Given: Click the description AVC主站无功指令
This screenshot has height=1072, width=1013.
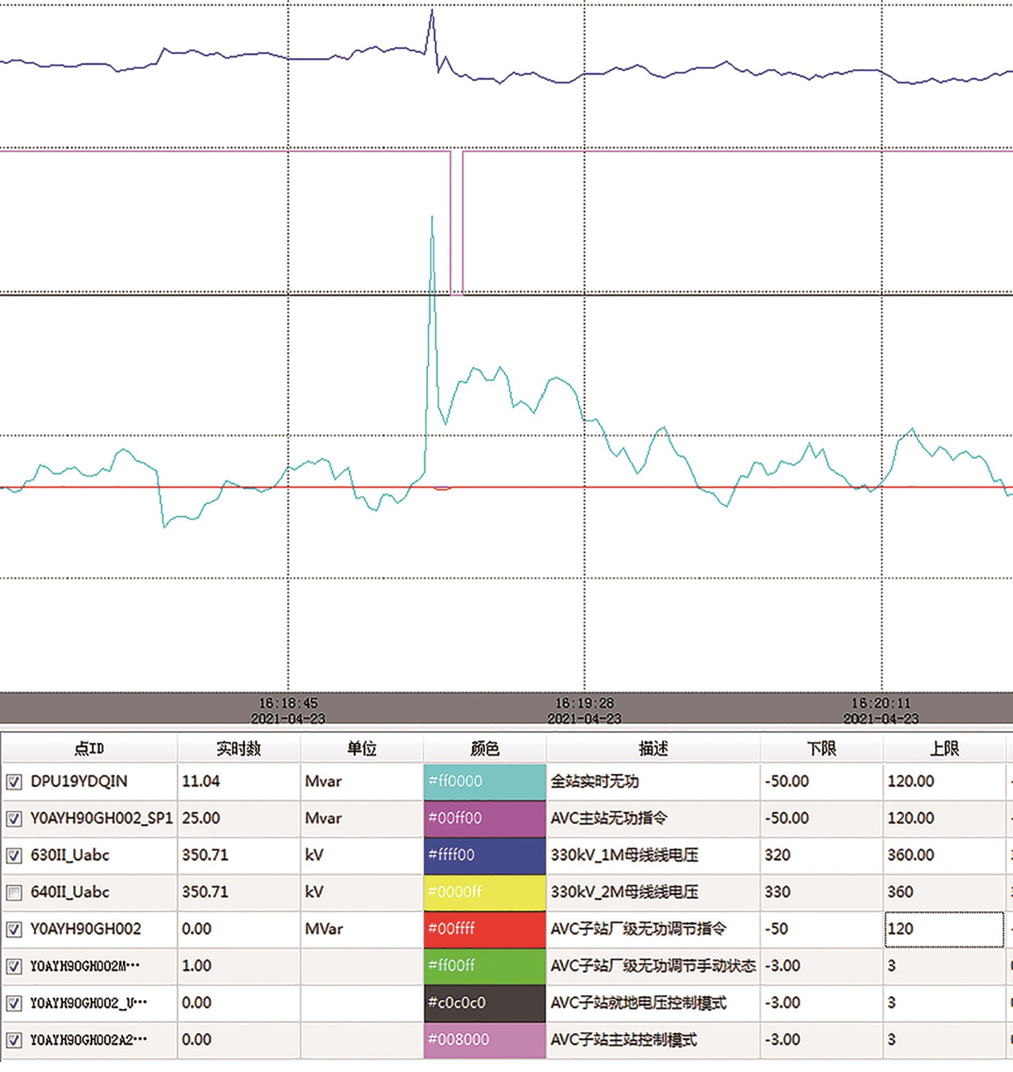Looking at the screenshot, I should click(609, 818).
